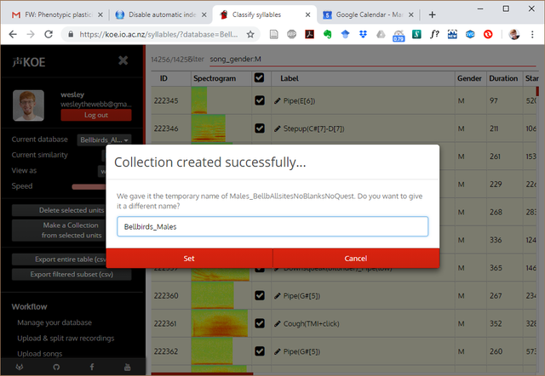Adjust the Speed slider in sidebar
This screenshot has height=376, width=545.
point(89,187)
